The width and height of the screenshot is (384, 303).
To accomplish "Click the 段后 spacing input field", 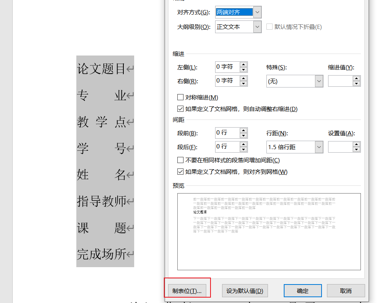I will point(227,147).
